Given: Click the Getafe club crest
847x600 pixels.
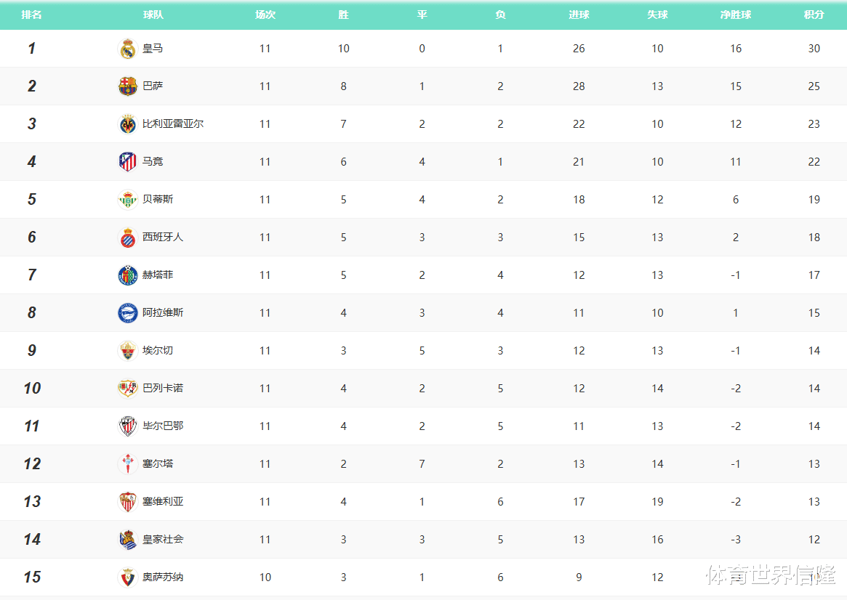Looking at the screenshot, I should tap(127, 275).
